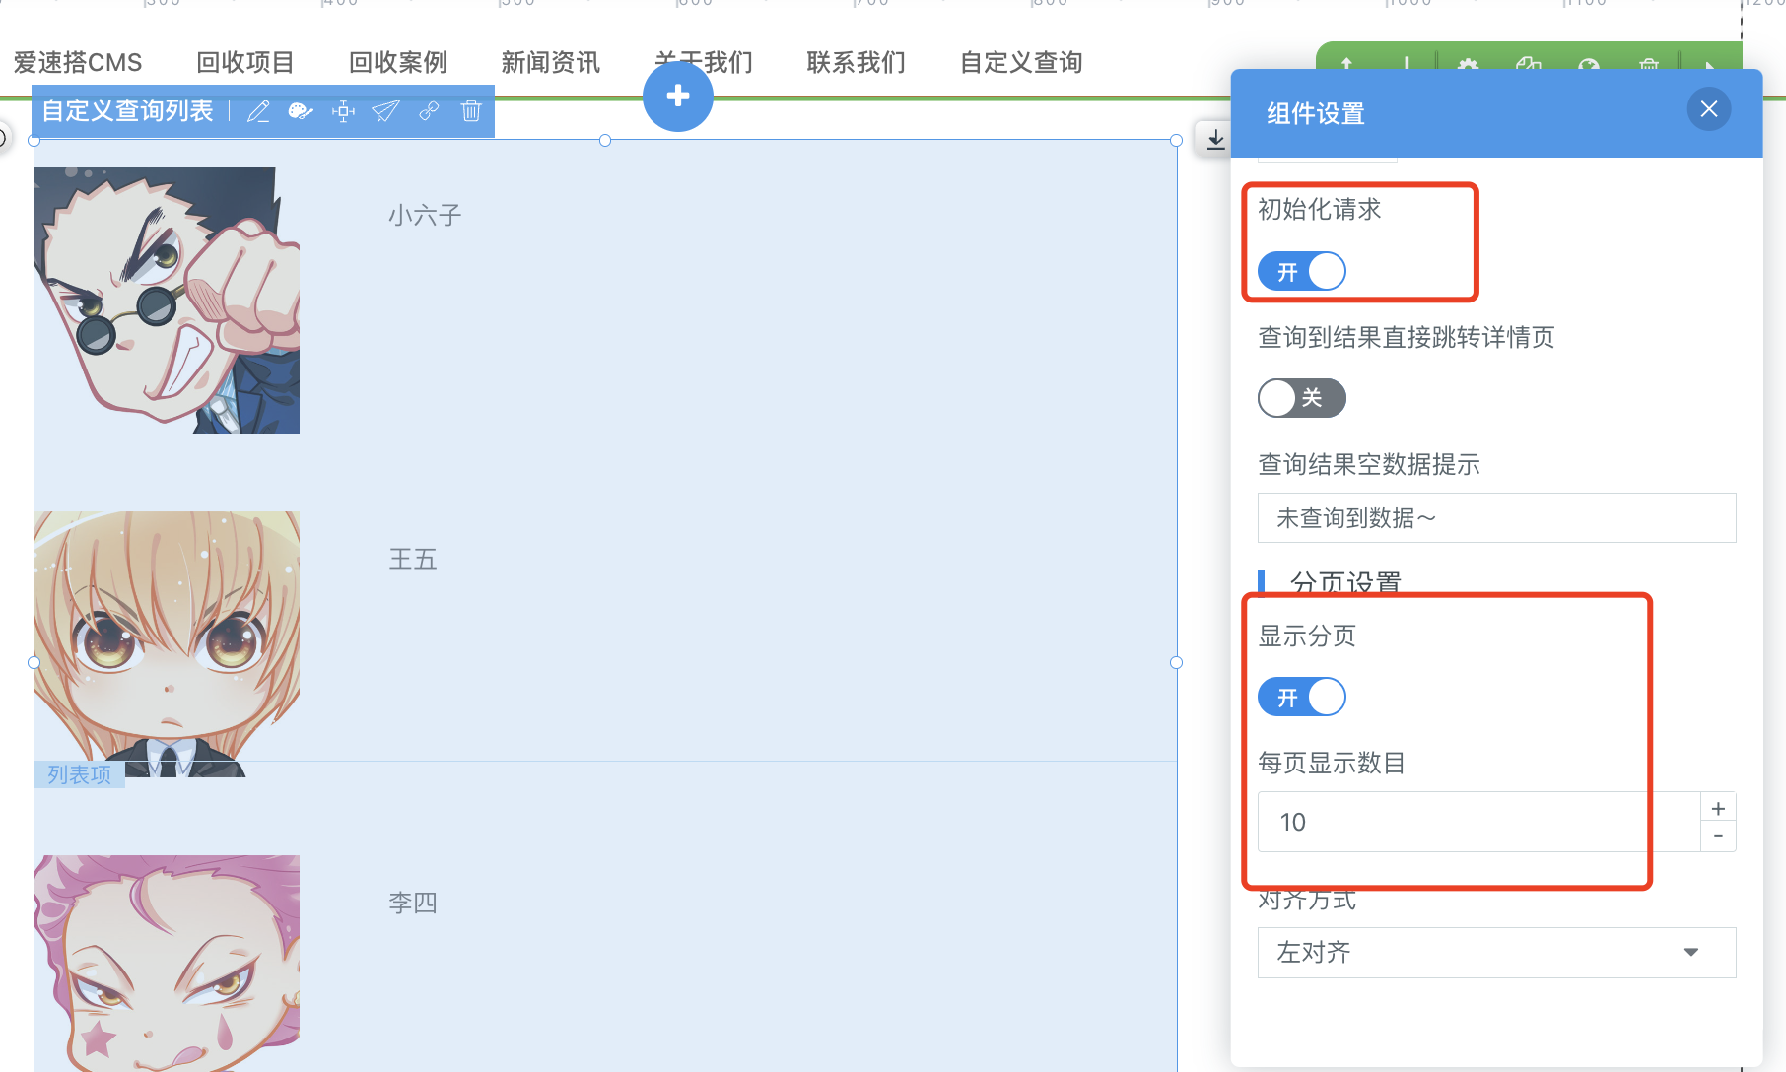Open the palette style icon in component toolbar

coord(301,111)
